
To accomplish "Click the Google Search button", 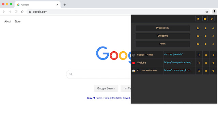I will [106, 88].
